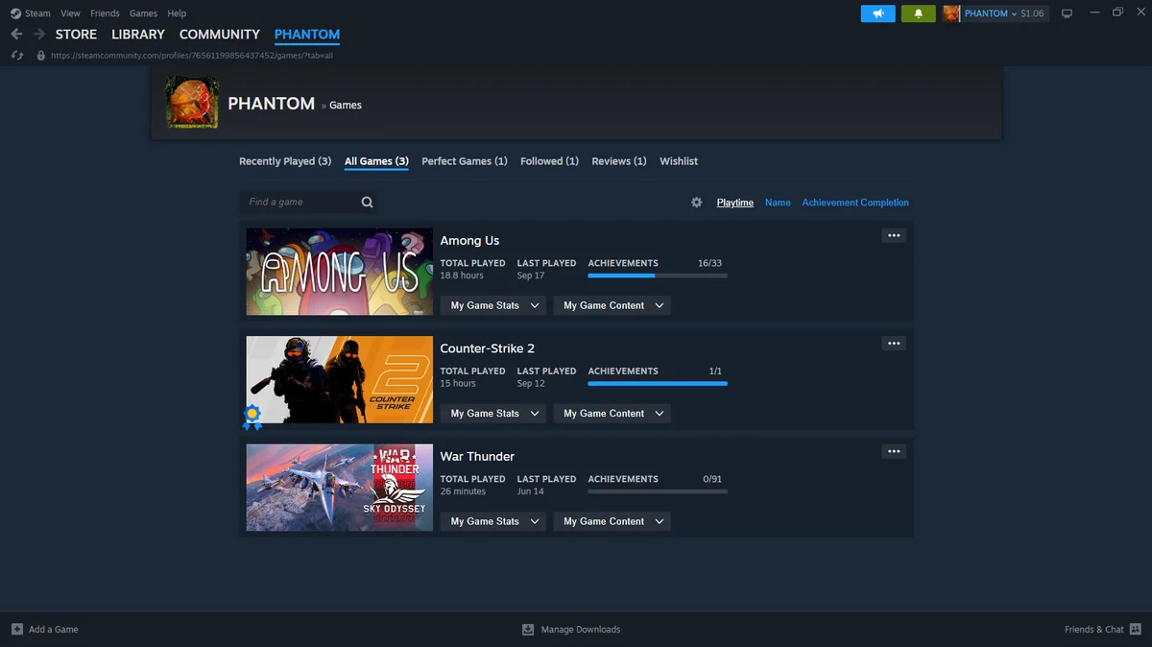Click the search magnifier in Find a game

tap(367, 202)
